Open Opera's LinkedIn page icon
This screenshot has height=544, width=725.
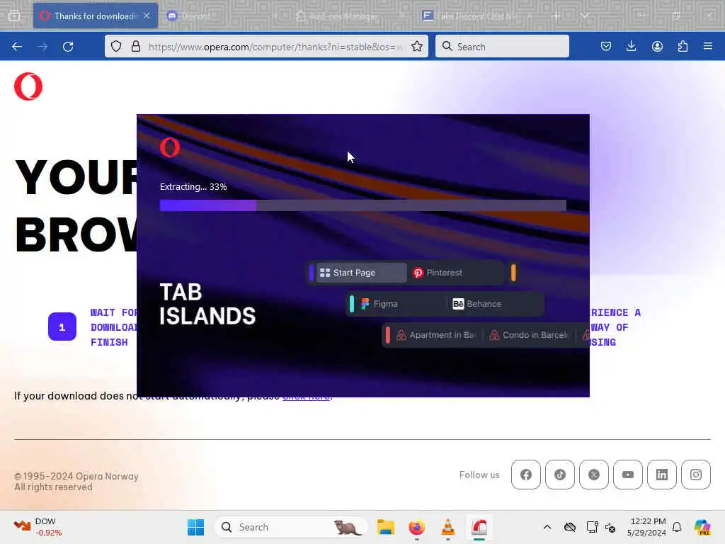(x=662, y=475)
